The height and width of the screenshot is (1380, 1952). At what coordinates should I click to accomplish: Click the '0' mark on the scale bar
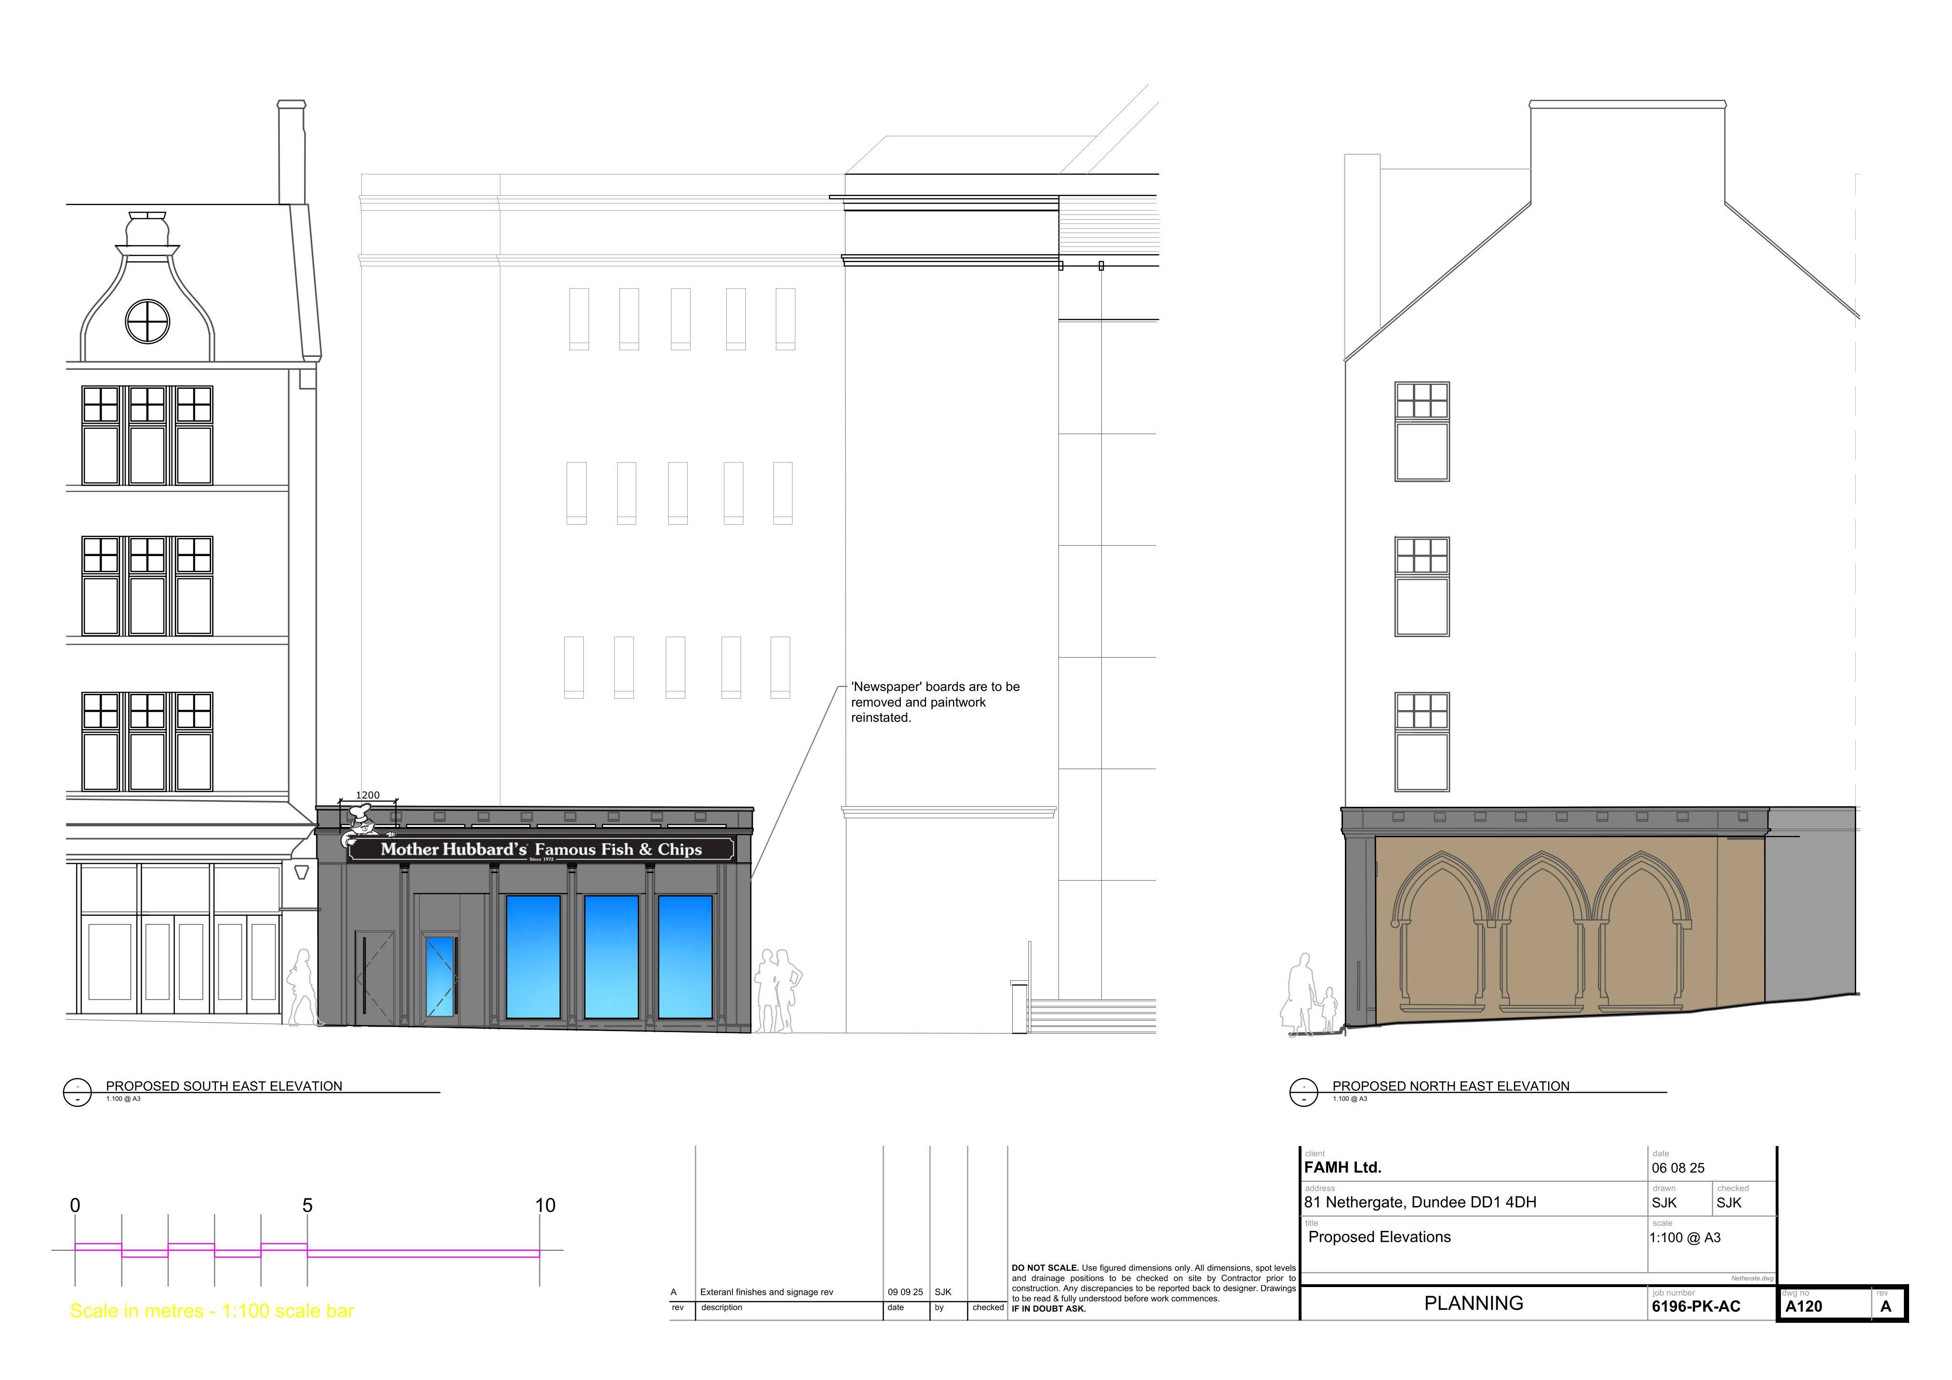75,1206
